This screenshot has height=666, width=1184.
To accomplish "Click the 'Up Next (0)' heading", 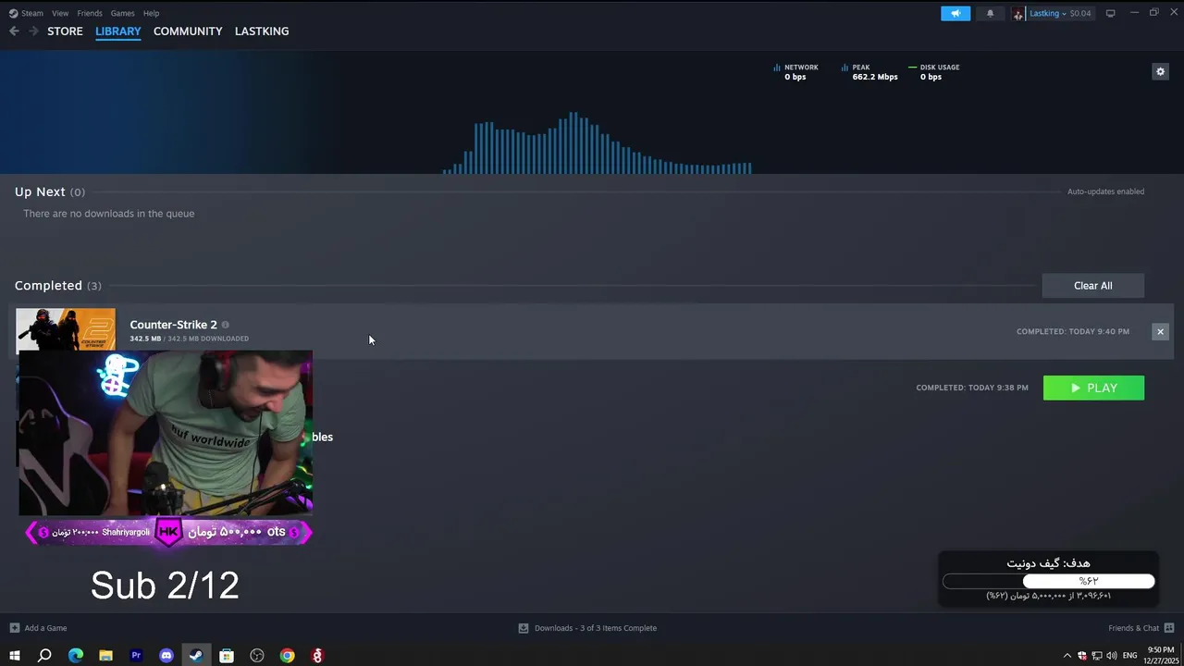I will click(50, 191).
